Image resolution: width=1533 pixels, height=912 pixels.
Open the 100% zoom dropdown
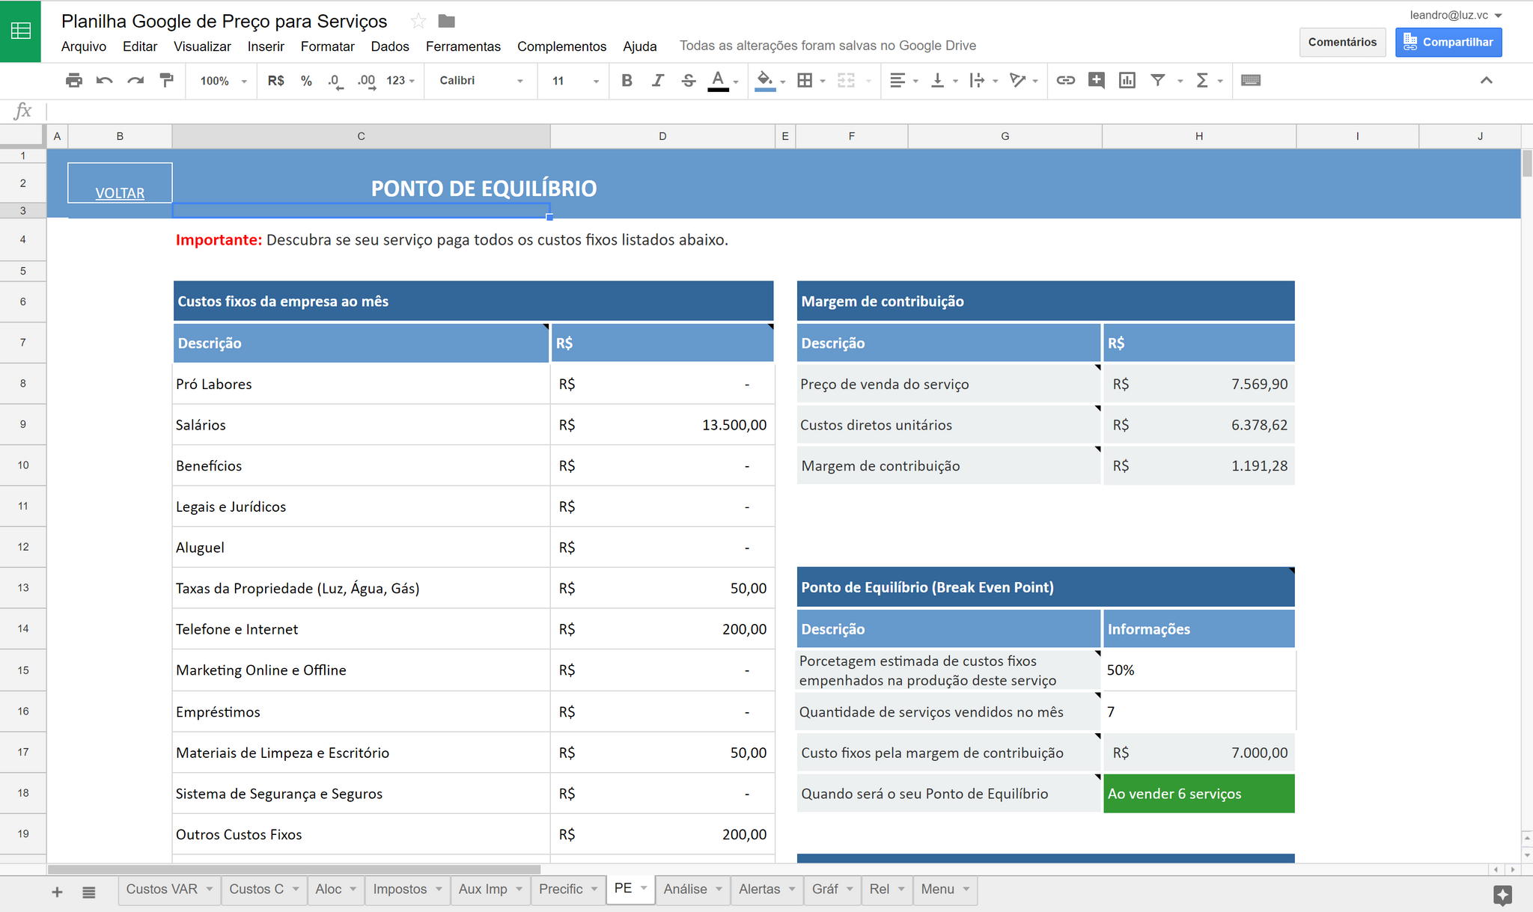pyautogui.click(x=223, y=80)
